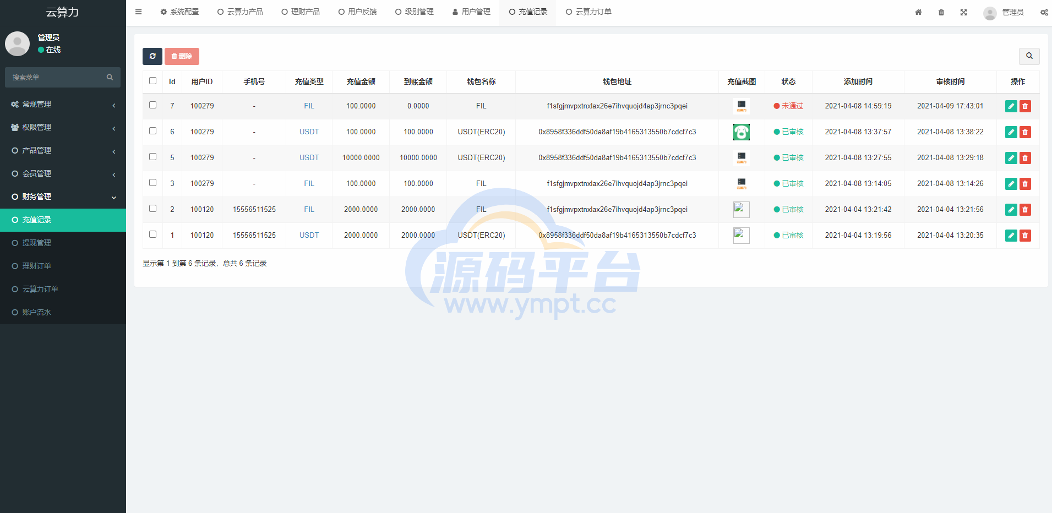Screen dimensions: 1052x513
Task: Delete record Id 7 with red trash
Action: click(1025, 106)
